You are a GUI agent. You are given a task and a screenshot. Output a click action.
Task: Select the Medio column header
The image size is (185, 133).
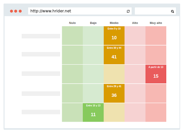tap(114, 23)
